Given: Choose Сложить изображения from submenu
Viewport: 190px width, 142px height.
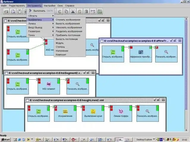Looking at the screenshot, I should point(68,20).
